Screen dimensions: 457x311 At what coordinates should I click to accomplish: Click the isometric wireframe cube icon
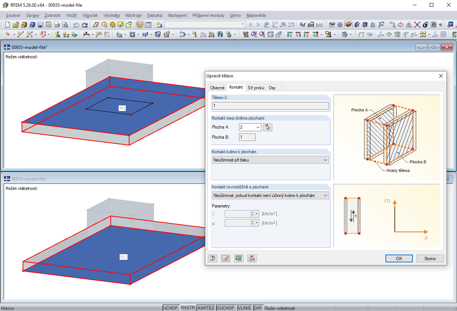point(270,34)
